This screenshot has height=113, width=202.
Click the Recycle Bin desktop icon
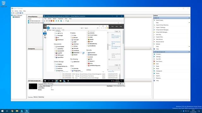click(3, 3)
